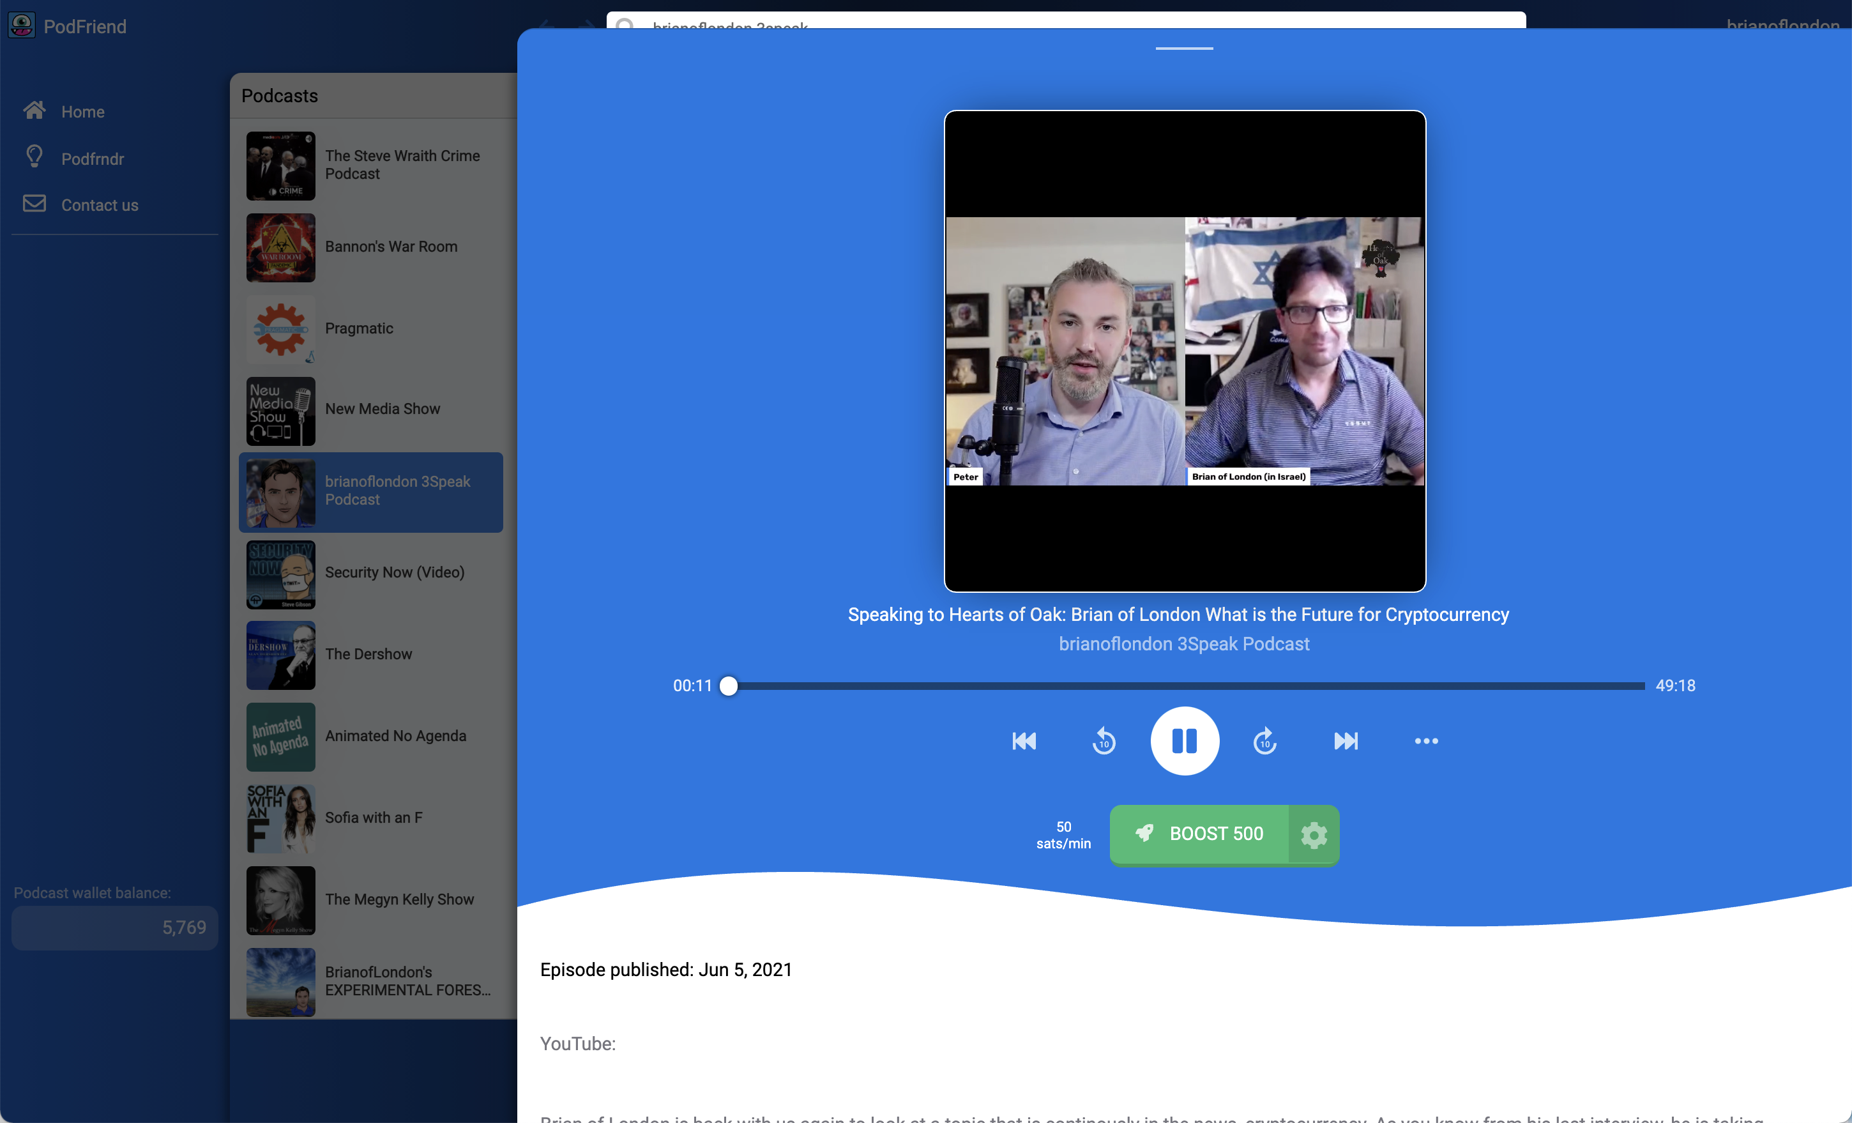Seek along the episode progress bar
The height and width of the screenshot is (1123, 1852).
[x=1185, y=685]
